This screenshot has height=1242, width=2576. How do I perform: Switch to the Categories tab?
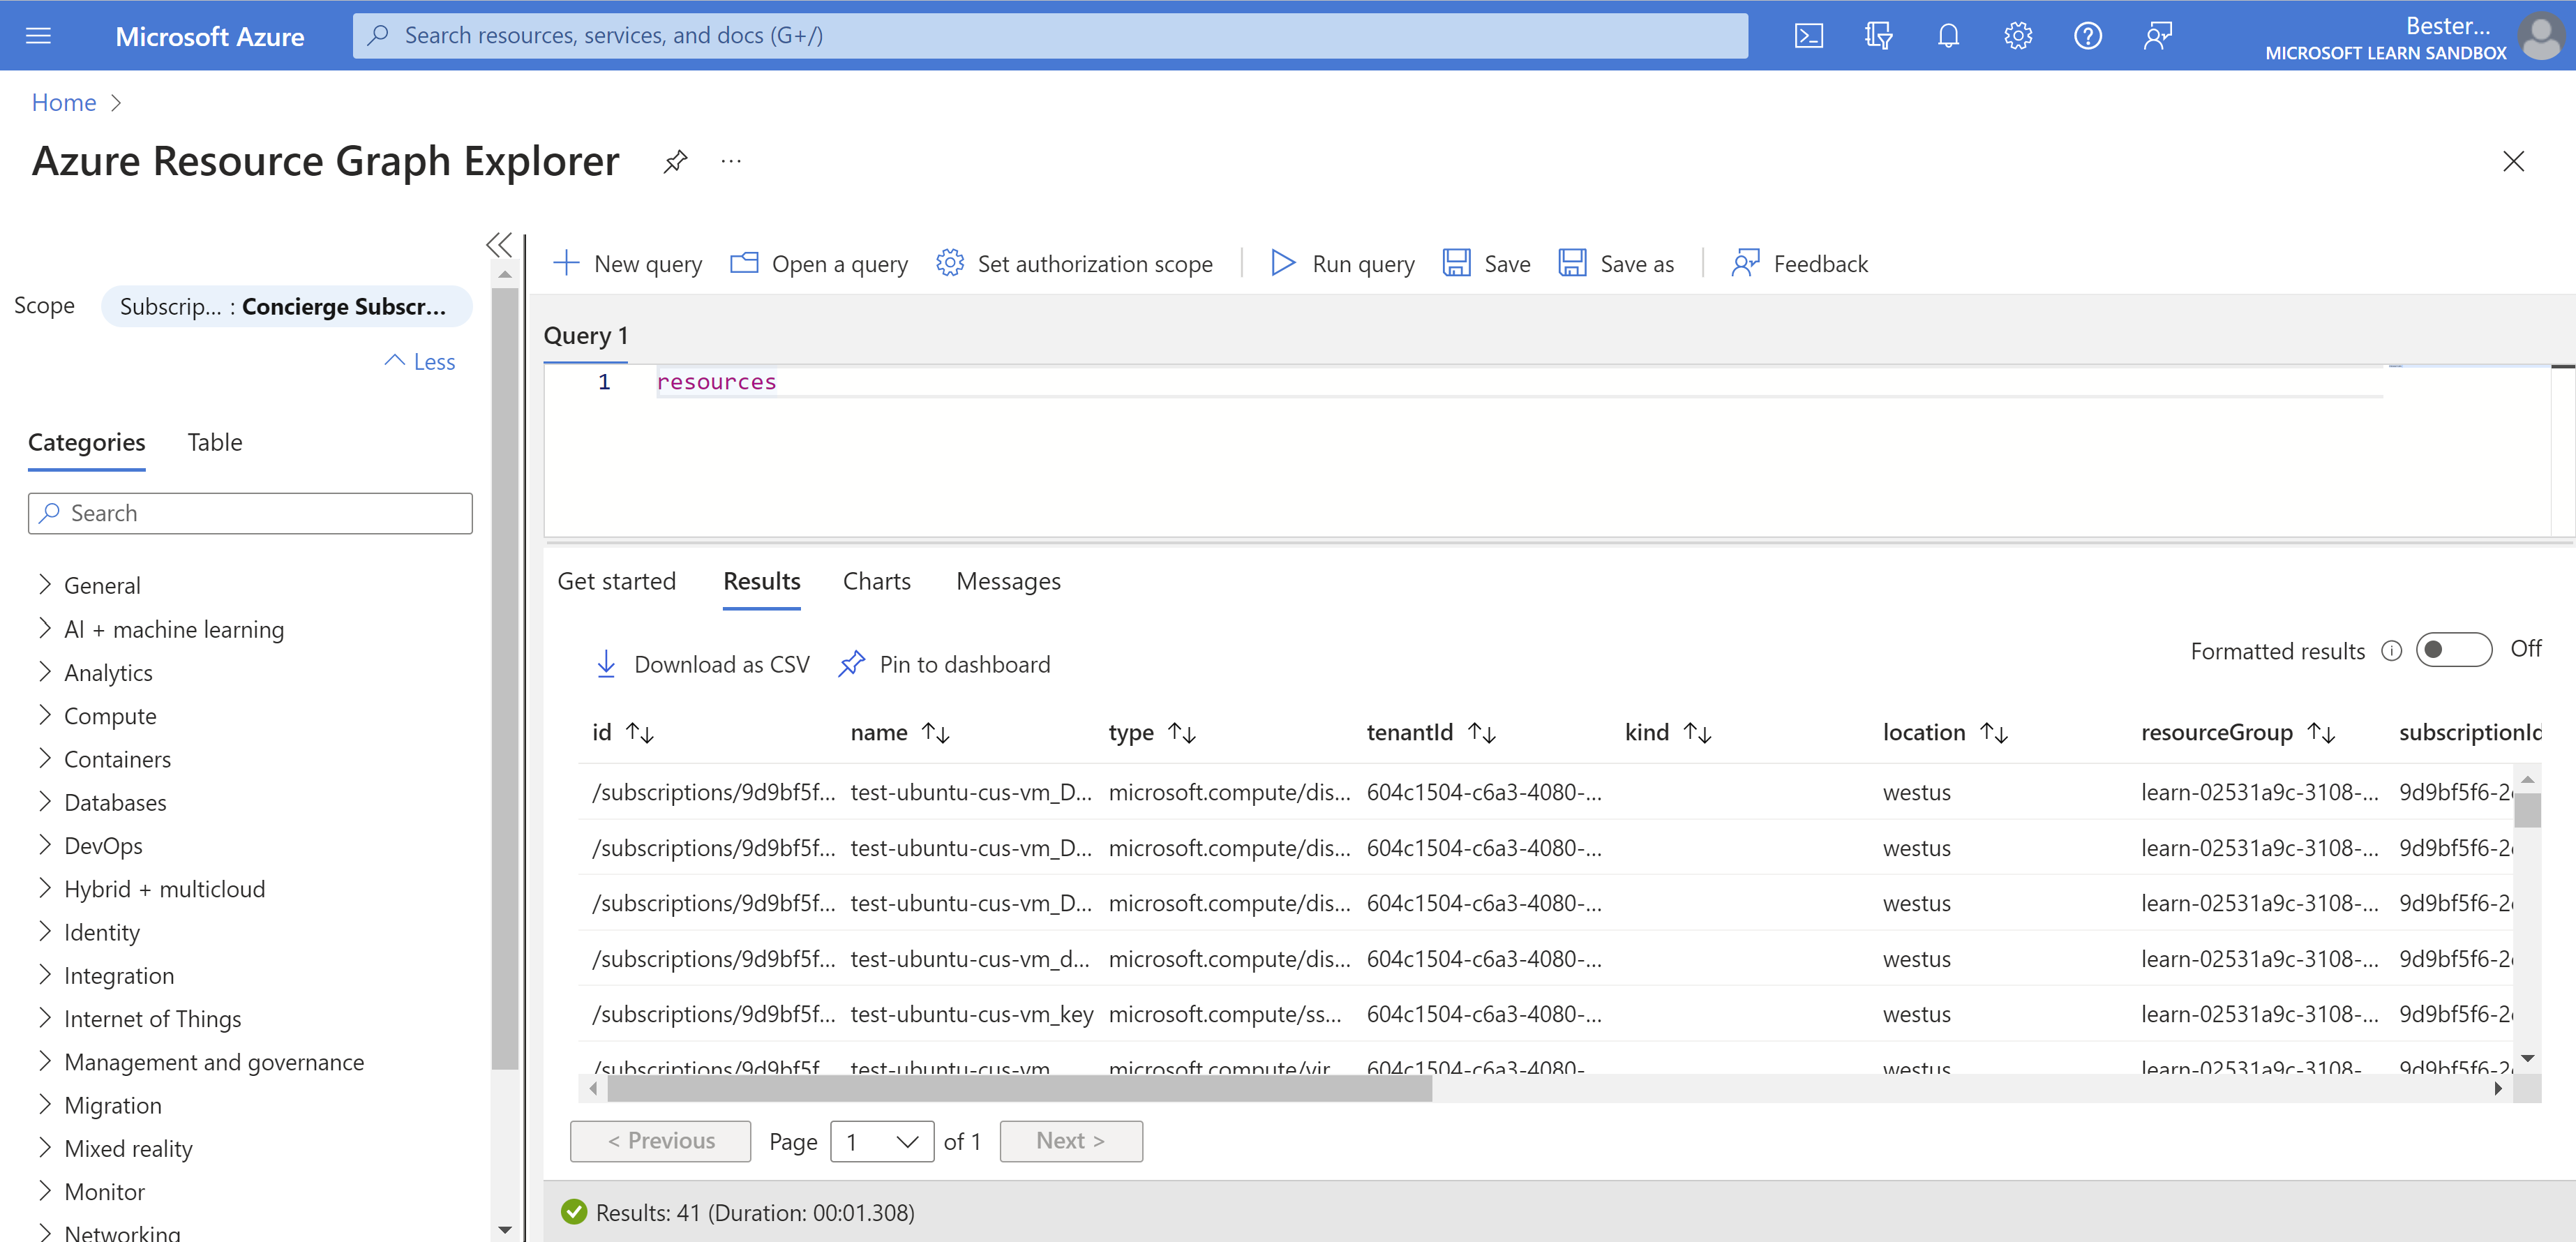click(87, 442)
